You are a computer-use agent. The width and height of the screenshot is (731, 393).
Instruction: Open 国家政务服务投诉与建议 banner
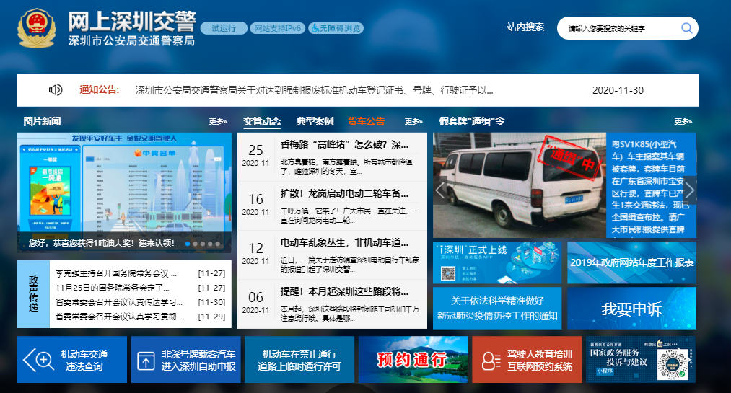tap(641, 360)
